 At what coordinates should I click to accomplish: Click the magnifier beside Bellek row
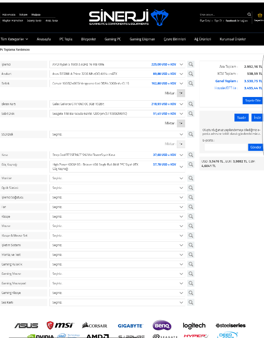[x=191, y=83]
